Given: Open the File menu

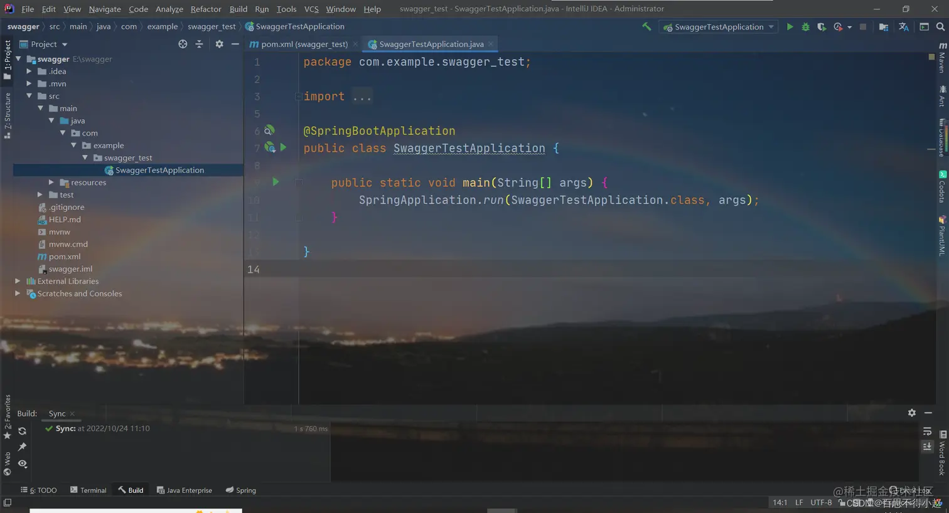Looking at the screenshot, I should click(28, 9).
